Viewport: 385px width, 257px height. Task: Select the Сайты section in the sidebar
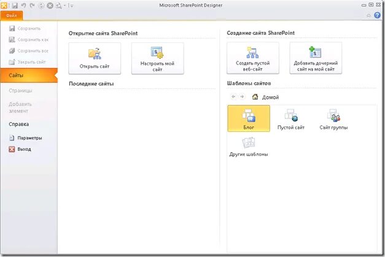(29, 75)
